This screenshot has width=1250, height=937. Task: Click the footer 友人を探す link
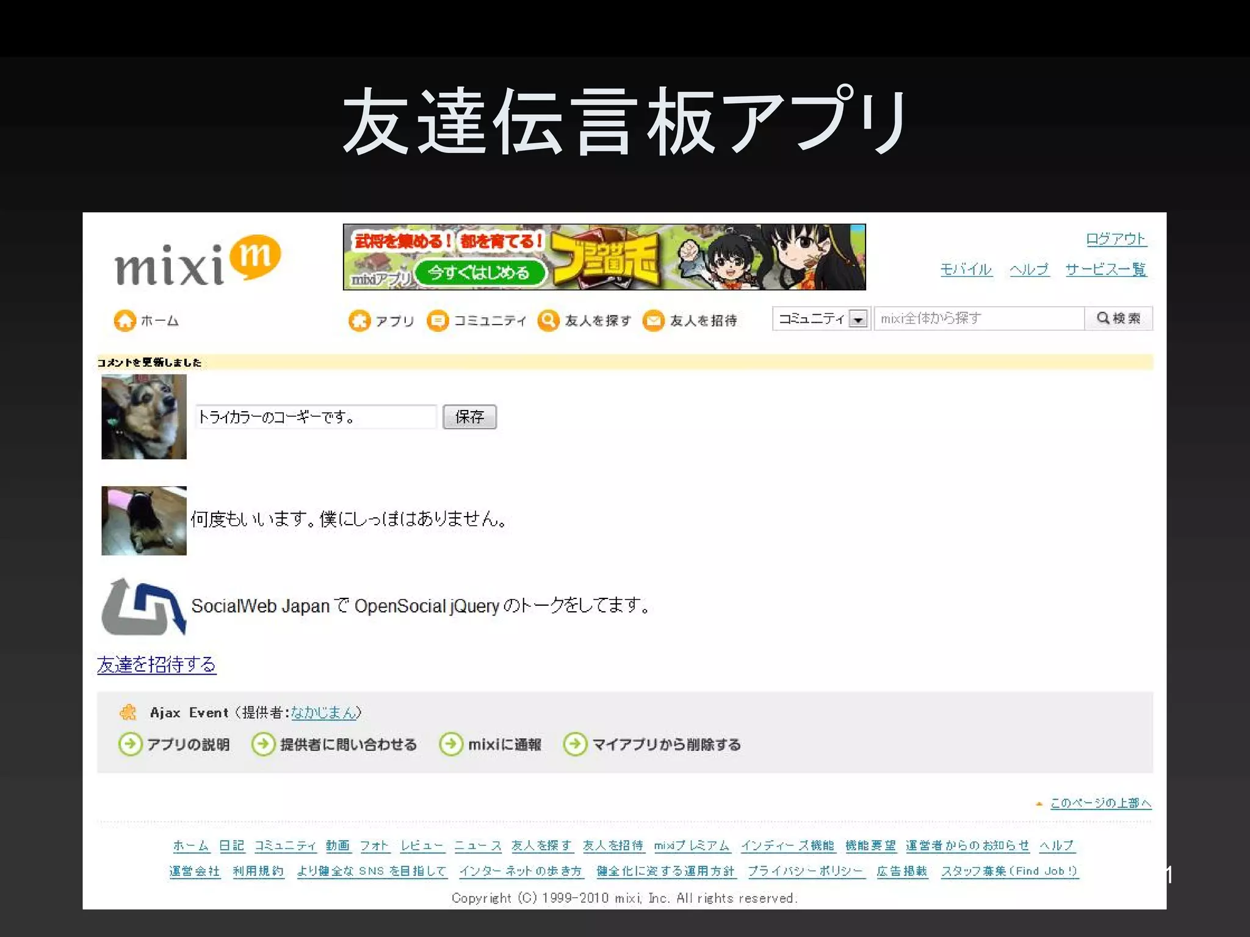pyautogui.click(x=542, y=845)
